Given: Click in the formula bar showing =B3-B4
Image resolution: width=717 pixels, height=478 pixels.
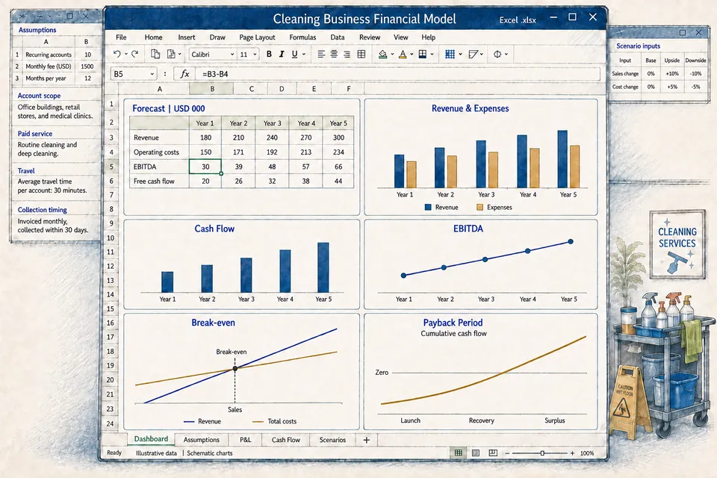Looking at the screenshot, I should pos(398,74).
